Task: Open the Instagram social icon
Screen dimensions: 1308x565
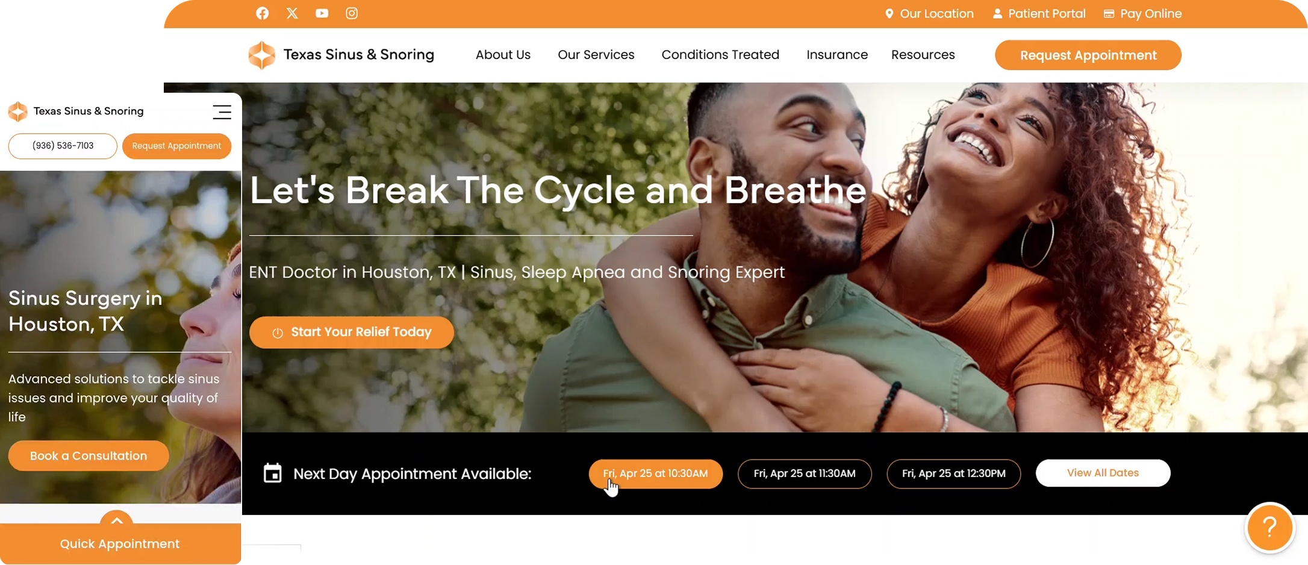Action: pos(352,13)
